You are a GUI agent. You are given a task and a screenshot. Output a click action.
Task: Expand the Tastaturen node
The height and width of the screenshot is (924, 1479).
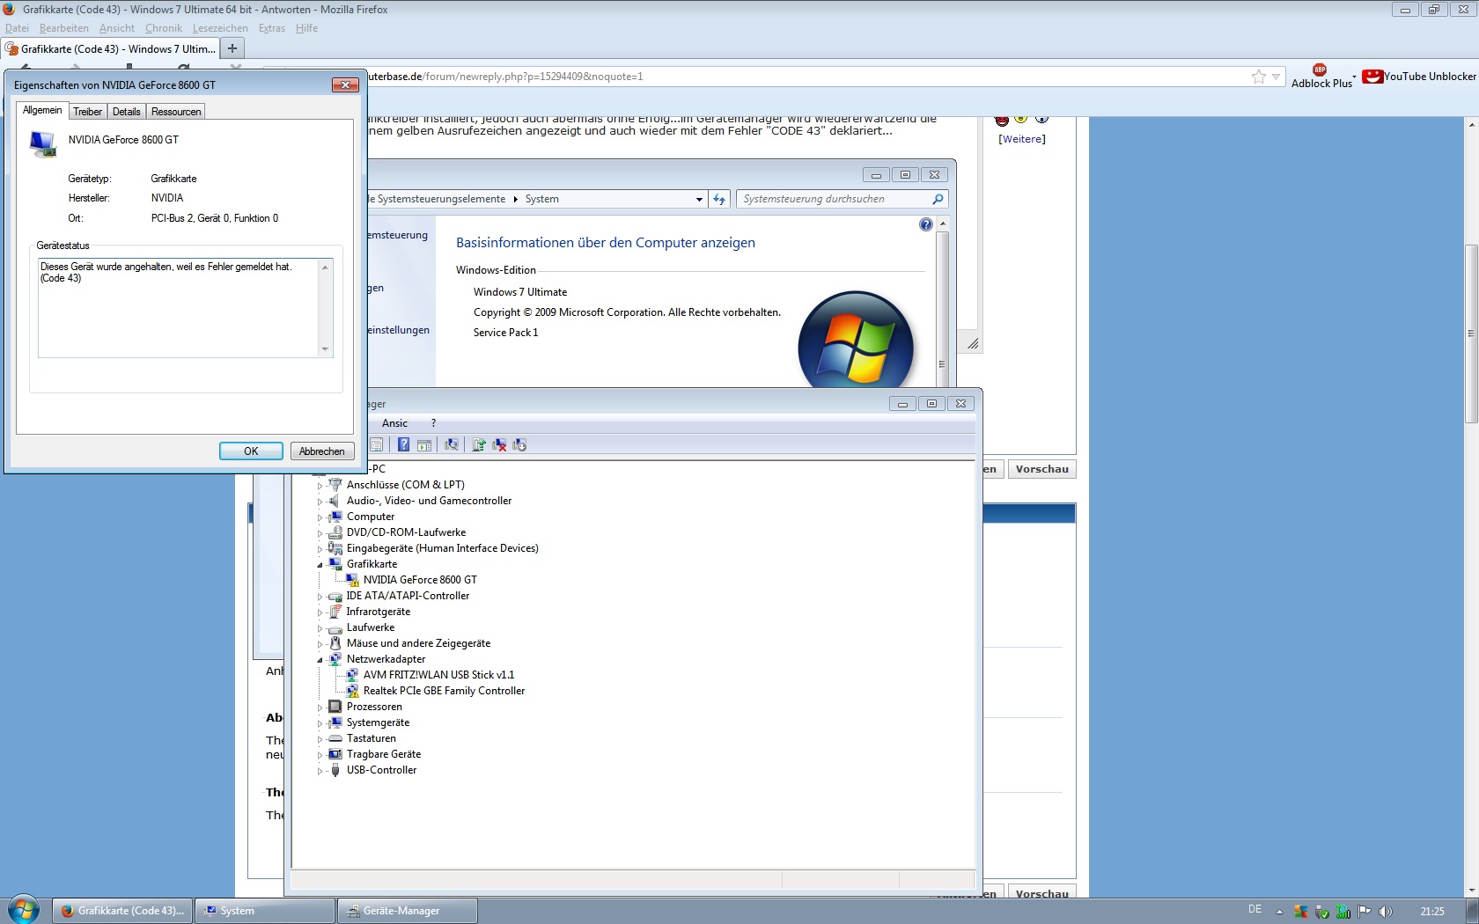(x=320, y=739)
